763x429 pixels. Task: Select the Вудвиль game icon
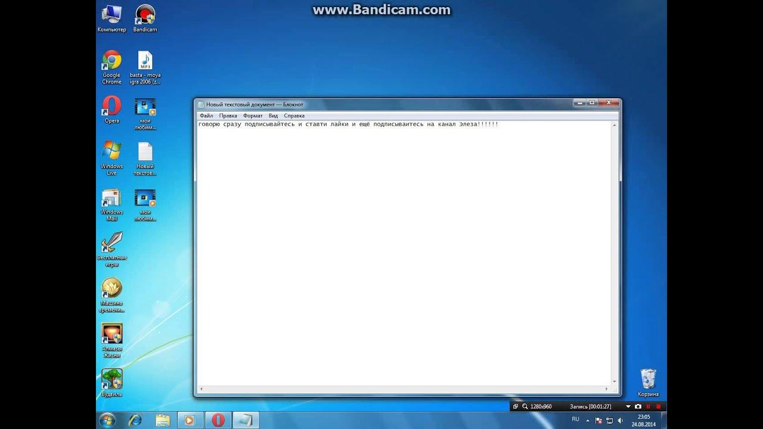coord(111,382)
